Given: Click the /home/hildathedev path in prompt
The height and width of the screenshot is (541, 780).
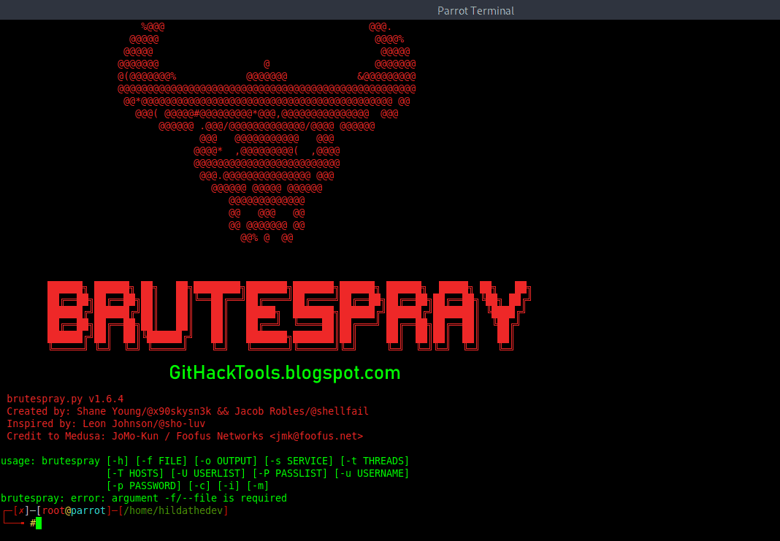Looking at the screenshot, I should [173, 510].
